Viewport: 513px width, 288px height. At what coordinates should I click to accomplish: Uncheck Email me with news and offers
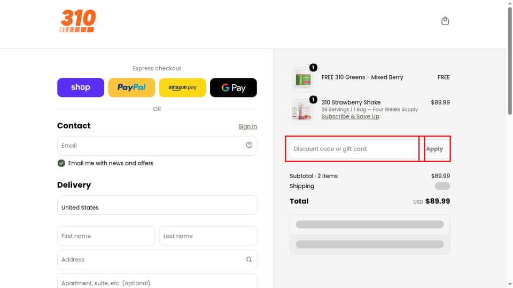click(x=61, y=163)
